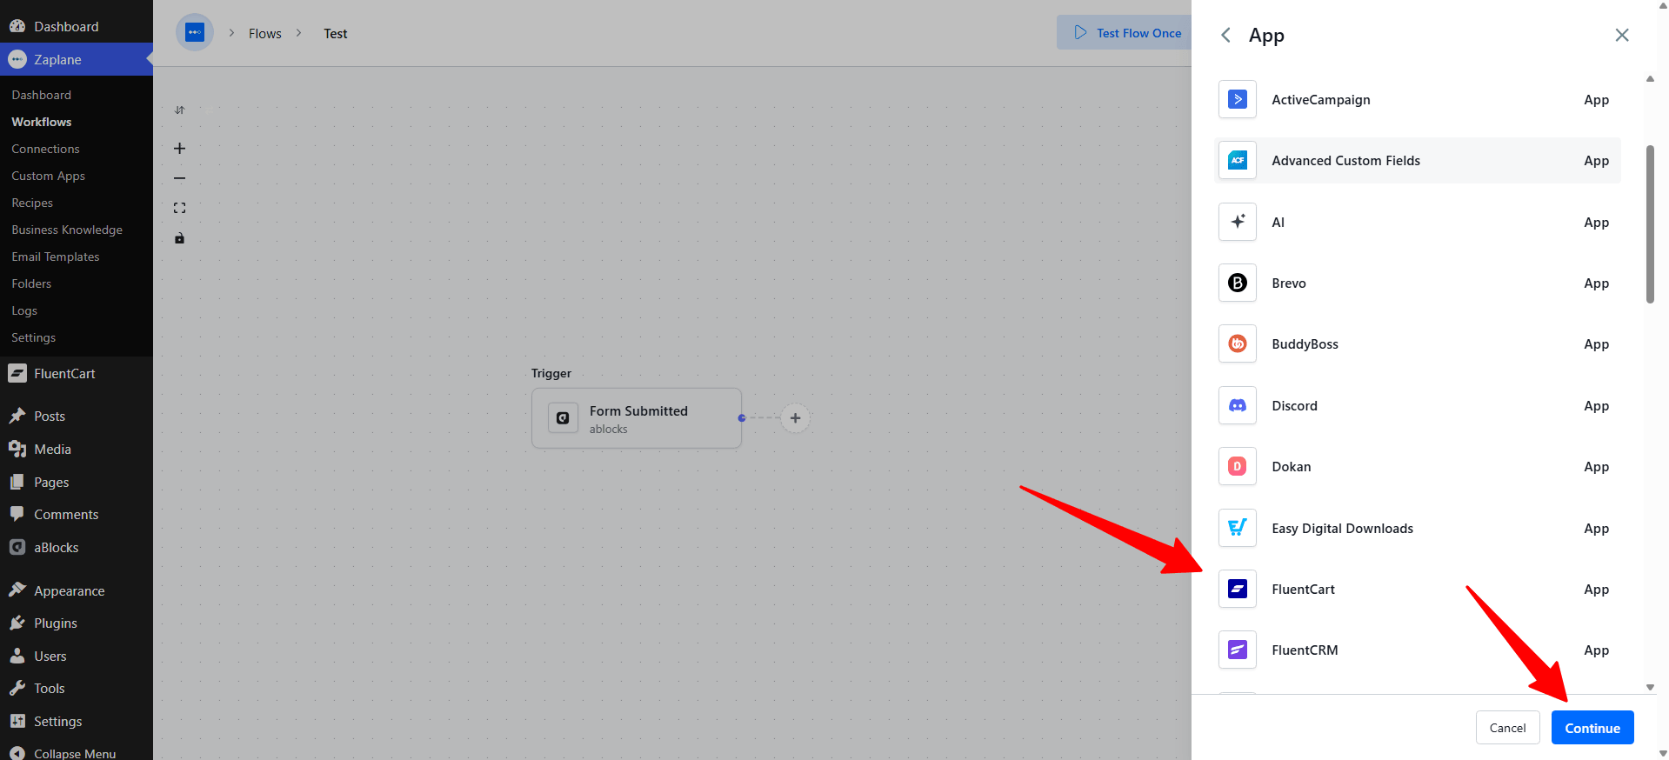Image resolution: width=1669 pixels, height=760 pixels.
Task: Open the Zaplane menu item
Action: [77, 59]
